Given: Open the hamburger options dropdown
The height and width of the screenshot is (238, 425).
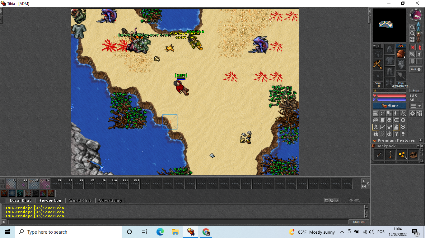Looking at the screenshot, I should point(416,106).
